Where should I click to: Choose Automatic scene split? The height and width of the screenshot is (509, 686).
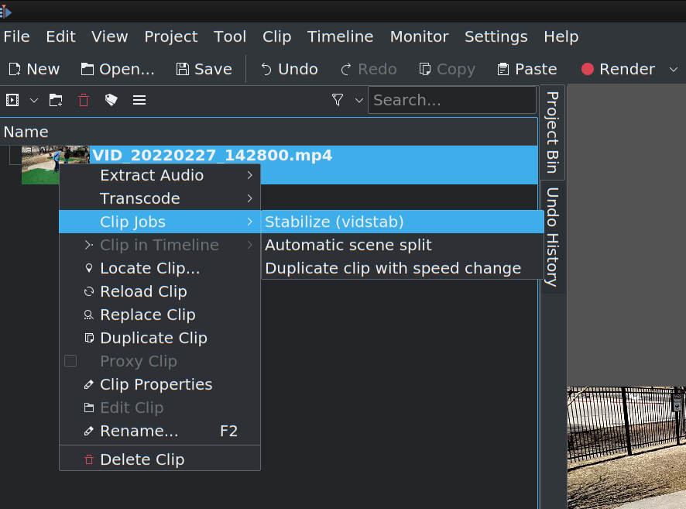tap(348, 246)
